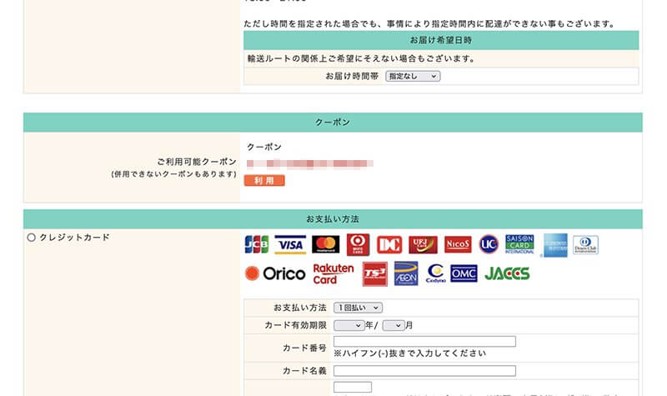
Task: Click the orange 利用 coupon button
Action: coord(264,181)
